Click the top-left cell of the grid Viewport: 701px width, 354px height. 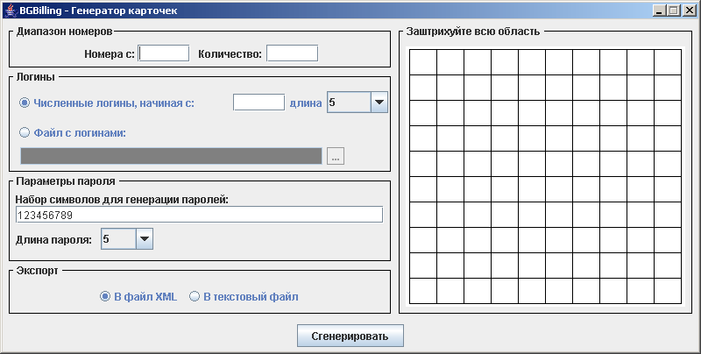423,61
